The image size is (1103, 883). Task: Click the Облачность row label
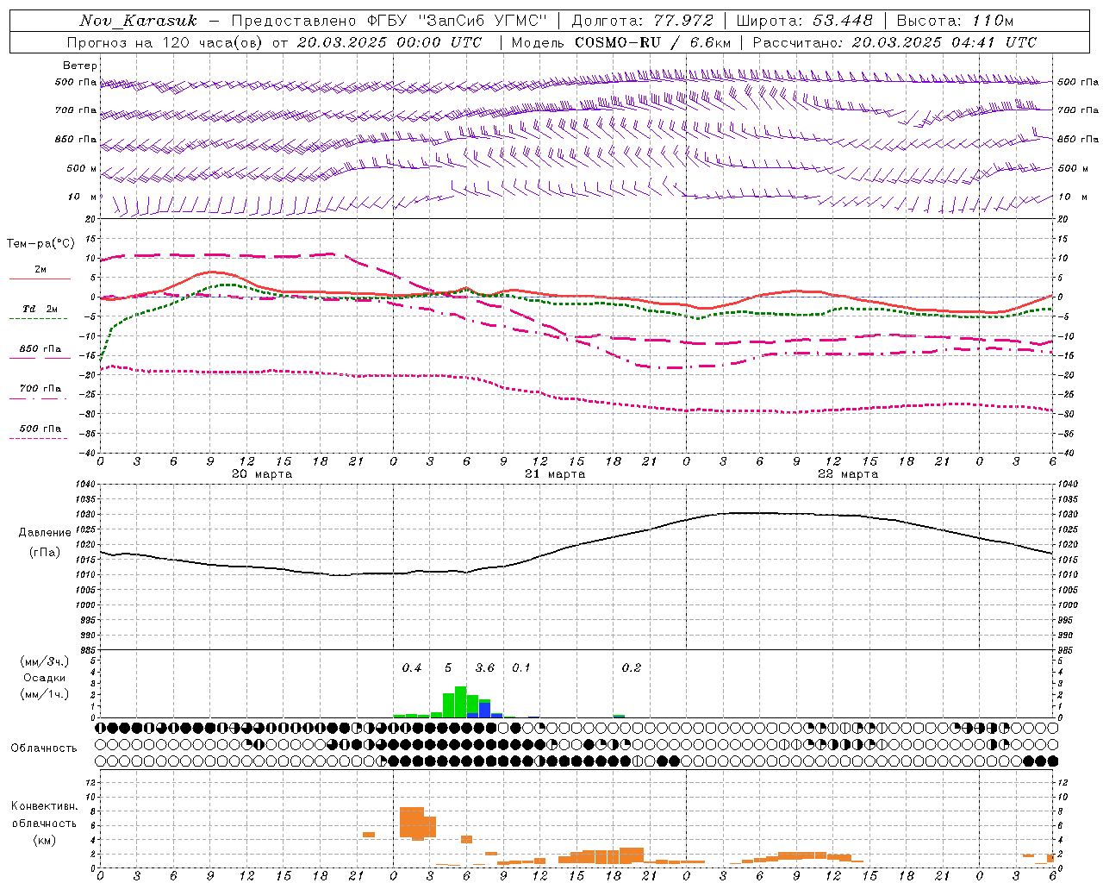(44, 748)
